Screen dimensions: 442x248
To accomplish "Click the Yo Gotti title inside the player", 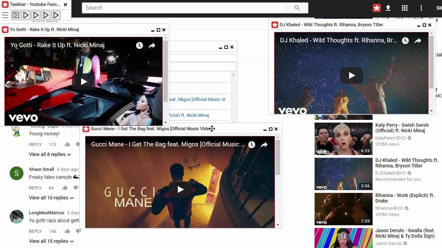I will tap(57, 45).
